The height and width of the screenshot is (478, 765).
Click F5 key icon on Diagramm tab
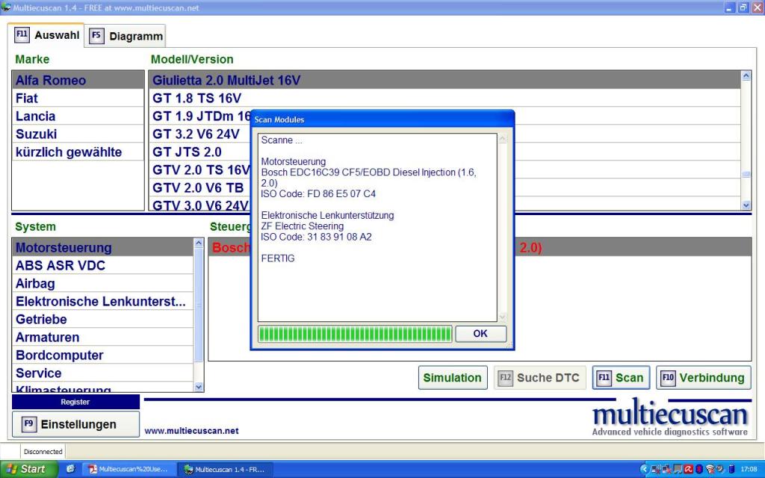[x=96, y=36]
